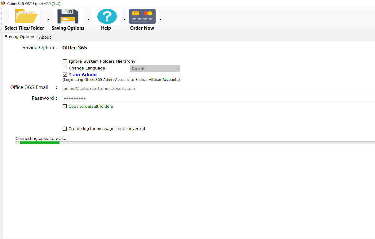Click the Office 365 saving option text
This screenshot has height=239, width=375.
pyautogui.click(x=75, y=48)
